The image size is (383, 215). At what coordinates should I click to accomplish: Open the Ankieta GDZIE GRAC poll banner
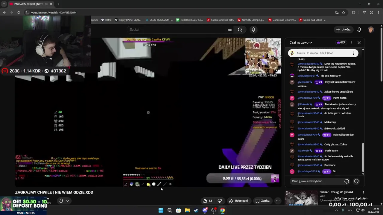pyautogui.click(x=323, y=53)
